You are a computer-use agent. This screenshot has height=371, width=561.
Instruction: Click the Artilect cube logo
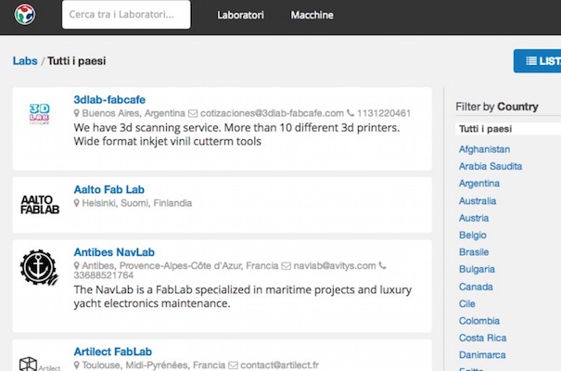pyautogui.click(x=39, y=364)
